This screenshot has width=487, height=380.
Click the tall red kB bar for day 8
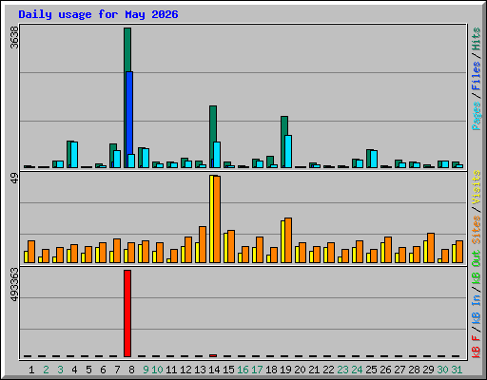click(127, 313)
